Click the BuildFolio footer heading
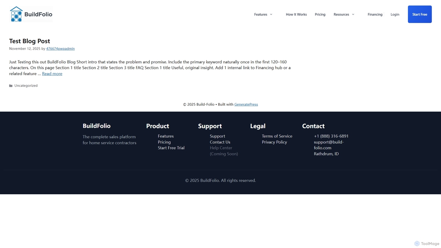The image size is (441, 248). pyautogui.click(x=96, y=126)
